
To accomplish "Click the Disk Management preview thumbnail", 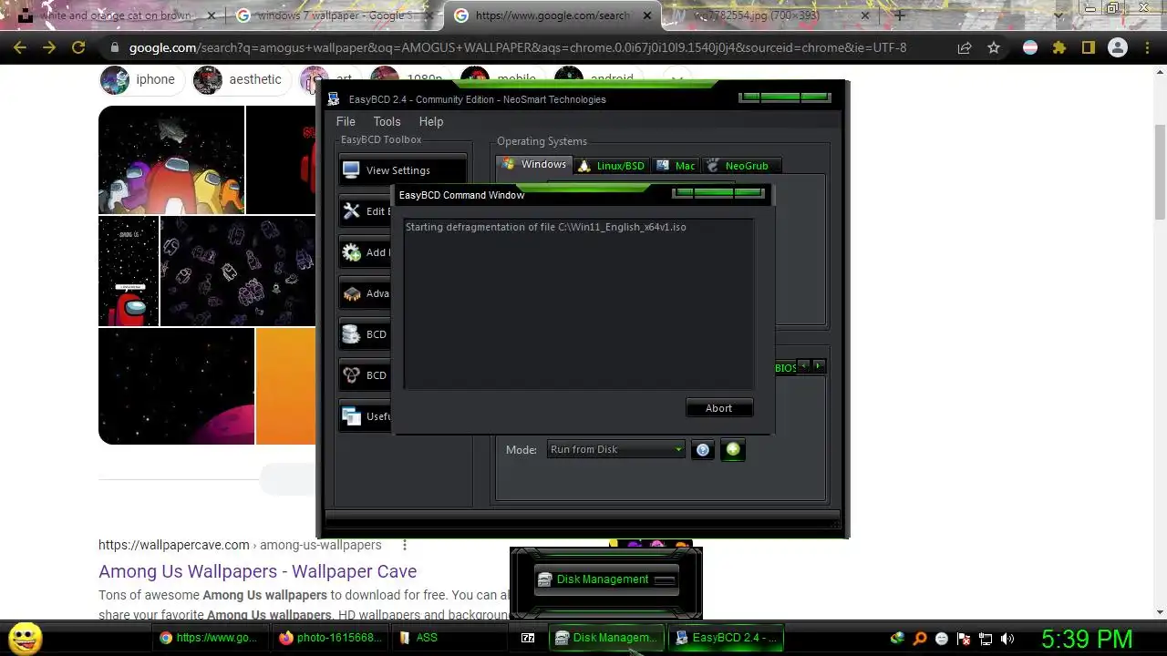I will pyautogui.click(x=606, y=579).
